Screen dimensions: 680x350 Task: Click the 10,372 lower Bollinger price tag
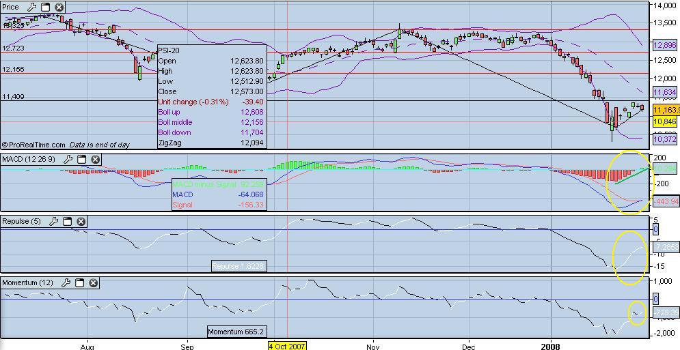click(x=664, y=139)
